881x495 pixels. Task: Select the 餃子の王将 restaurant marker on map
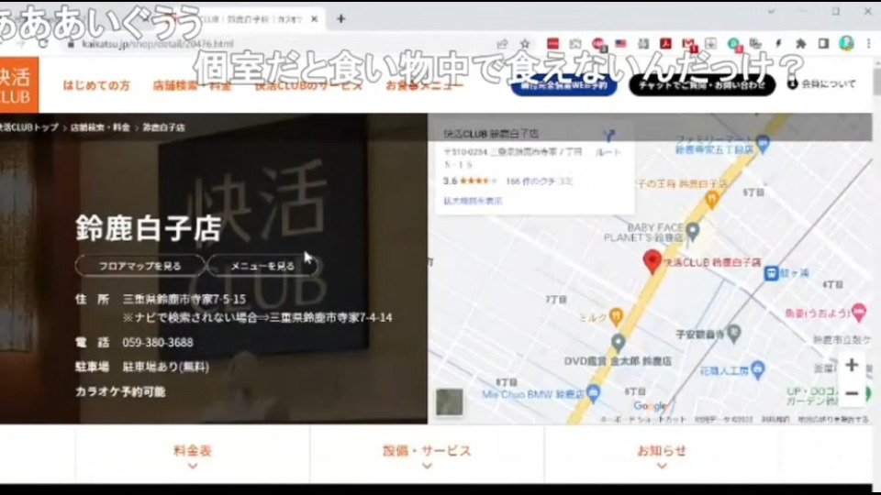click(712, 199)
